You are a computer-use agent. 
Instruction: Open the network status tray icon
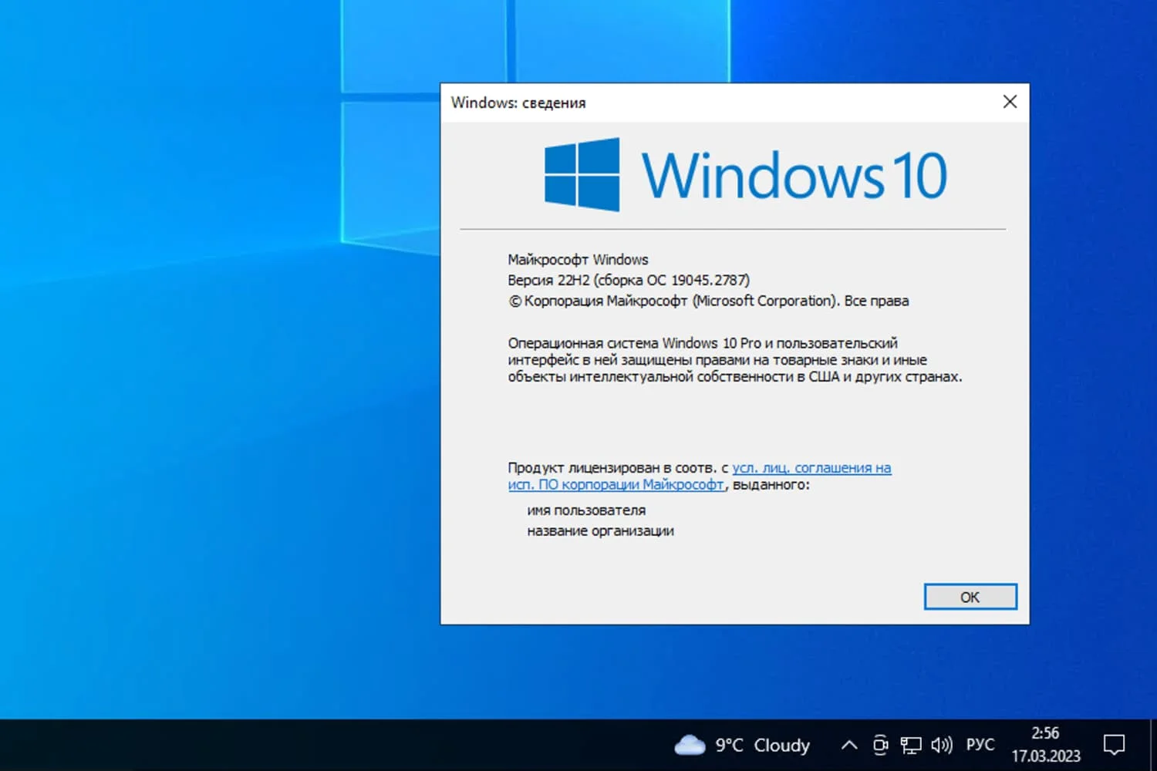click(x=911, y=745)
